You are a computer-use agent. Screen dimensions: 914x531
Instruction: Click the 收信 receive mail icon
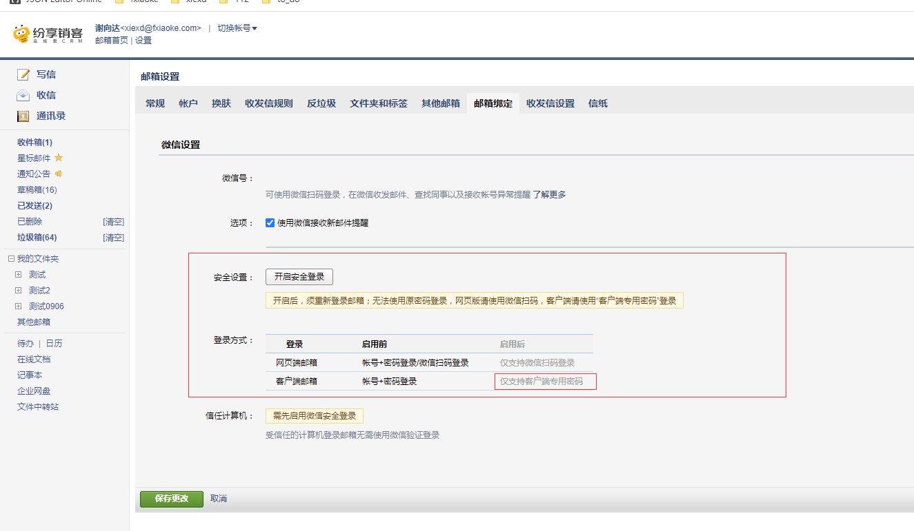(x=23, y=95)
